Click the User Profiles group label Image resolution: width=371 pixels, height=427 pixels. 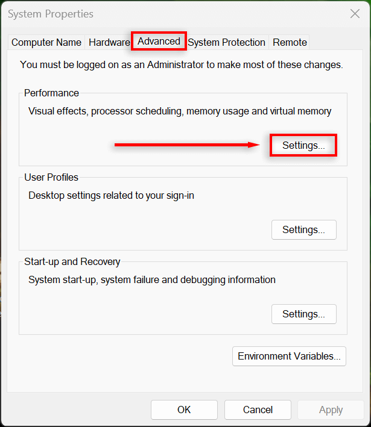pyautogui.click(x=51, y=177)
